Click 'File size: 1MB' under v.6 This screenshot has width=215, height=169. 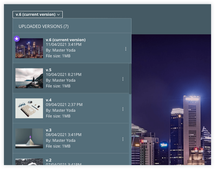[x=58, y=56]
